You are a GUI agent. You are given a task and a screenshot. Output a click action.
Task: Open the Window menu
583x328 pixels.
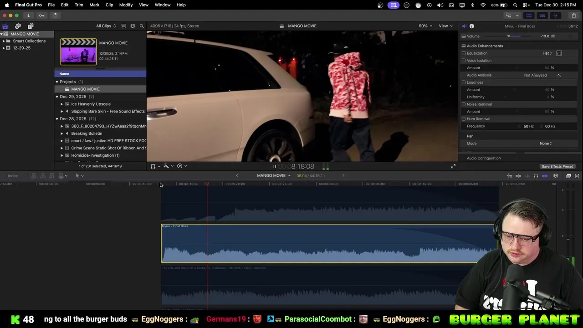point(163,5)
